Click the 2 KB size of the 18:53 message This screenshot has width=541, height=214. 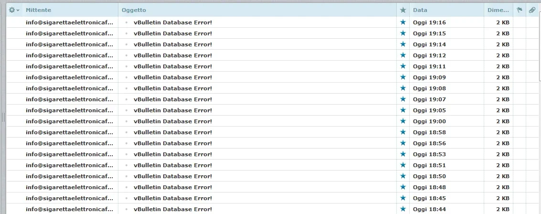[x=503, y=154]
